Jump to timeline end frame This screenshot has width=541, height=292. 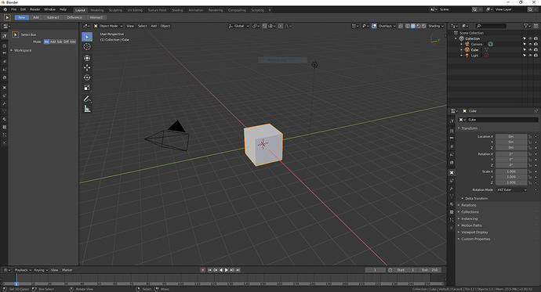[238, 270]
